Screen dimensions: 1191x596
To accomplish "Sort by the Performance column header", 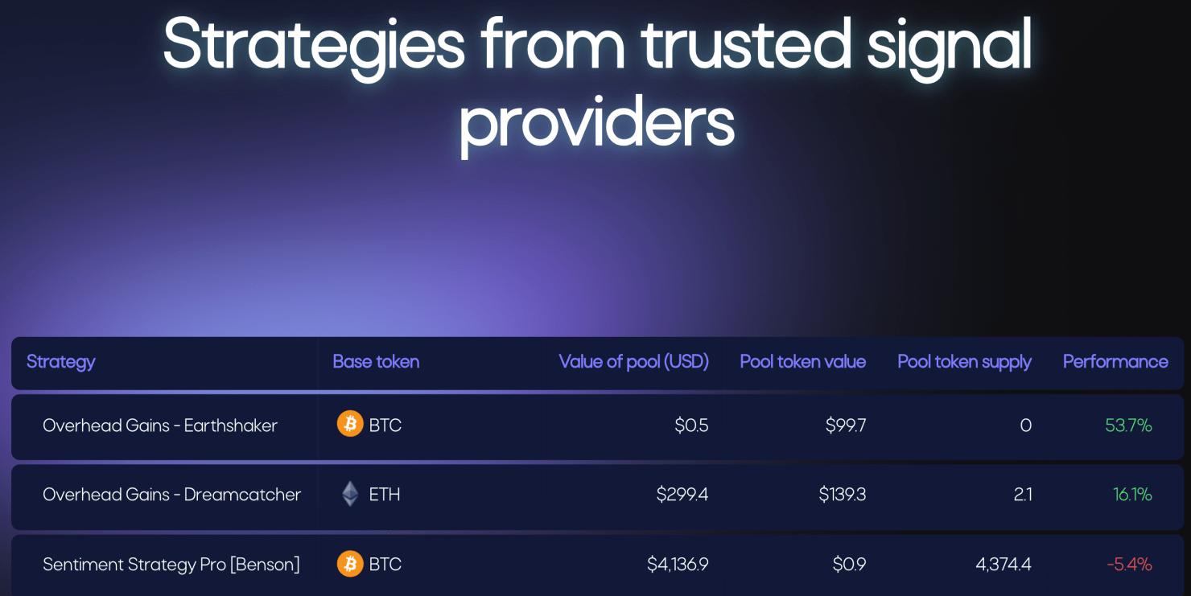I will point(1115,362).
